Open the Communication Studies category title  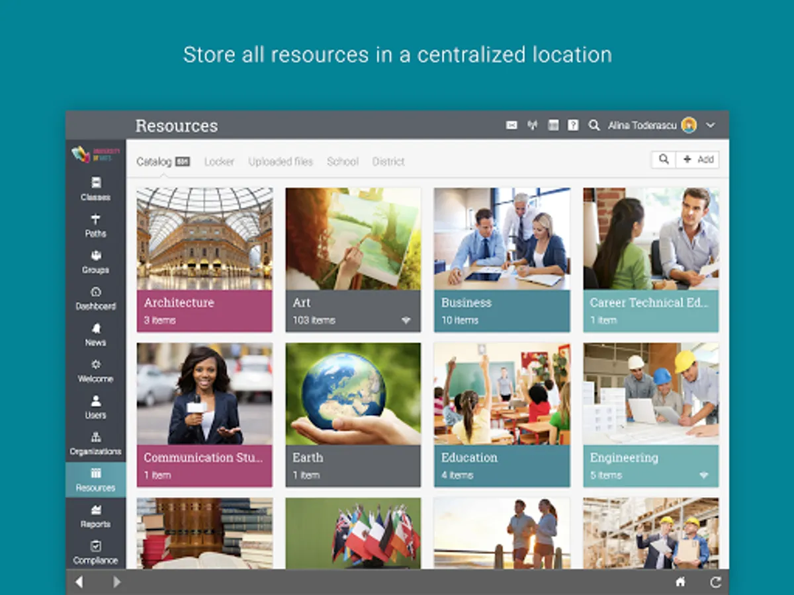pyautogui.click(x=203, y=457)
